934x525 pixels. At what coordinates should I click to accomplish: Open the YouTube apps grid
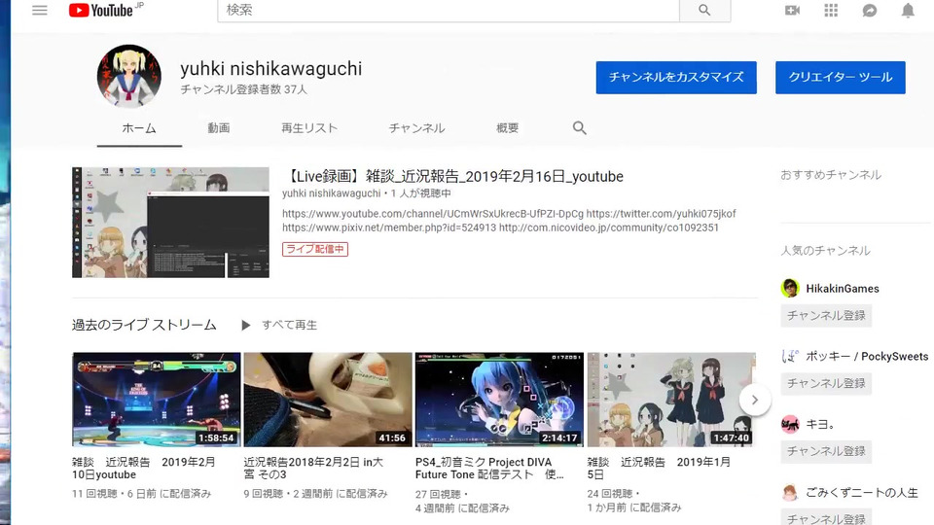pos(831,10)
